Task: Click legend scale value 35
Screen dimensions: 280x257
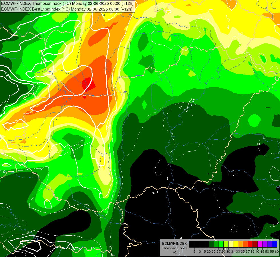Action: (243, 252)
